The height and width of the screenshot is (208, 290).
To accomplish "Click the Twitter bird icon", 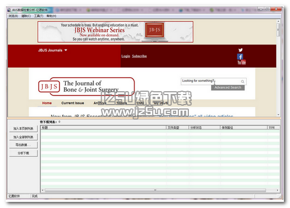I will pyautogui.click(x=241, y=50).
